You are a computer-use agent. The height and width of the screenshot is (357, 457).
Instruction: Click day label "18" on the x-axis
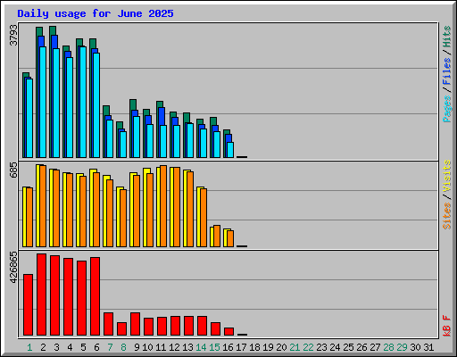pyautogui.click(x=254, y=347)
